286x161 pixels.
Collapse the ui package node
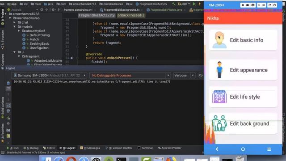coord(14,52)
